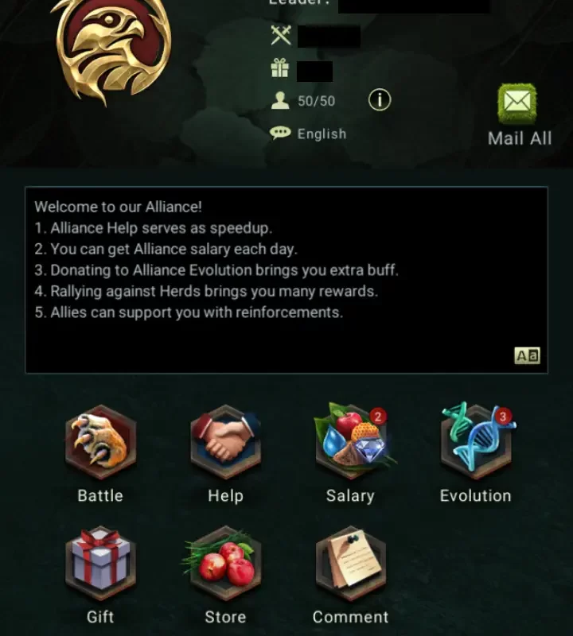This screenshot has width=573, height=636.
Task: Click the Mail All envelope icon
Action: coord(517,103)
